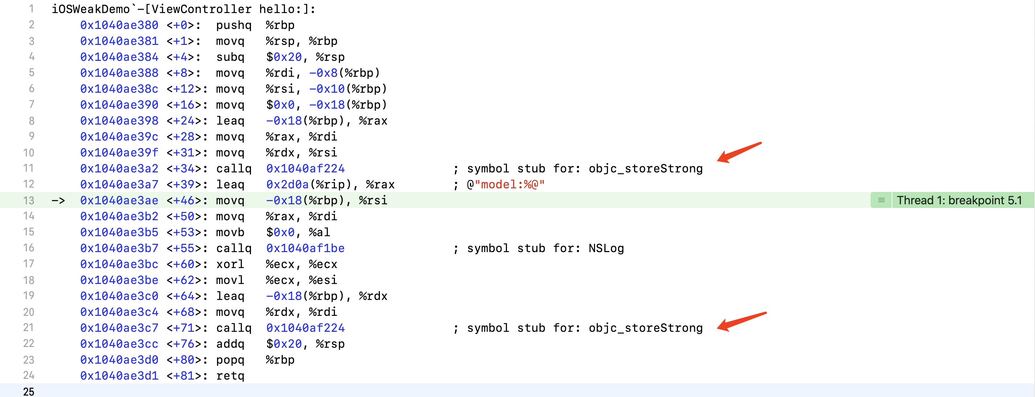Click the retq instruction on the last line
This screenshot has width=1035, height=397.
pyautogui.click(x=230, y=375)
